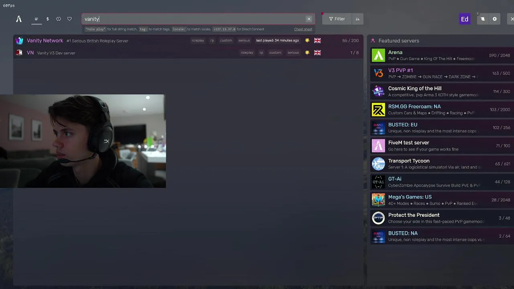514x289 pixels.
Task: Click the Transport Tycoon logo
Action: pyautogui.click(x=378, y=164)
